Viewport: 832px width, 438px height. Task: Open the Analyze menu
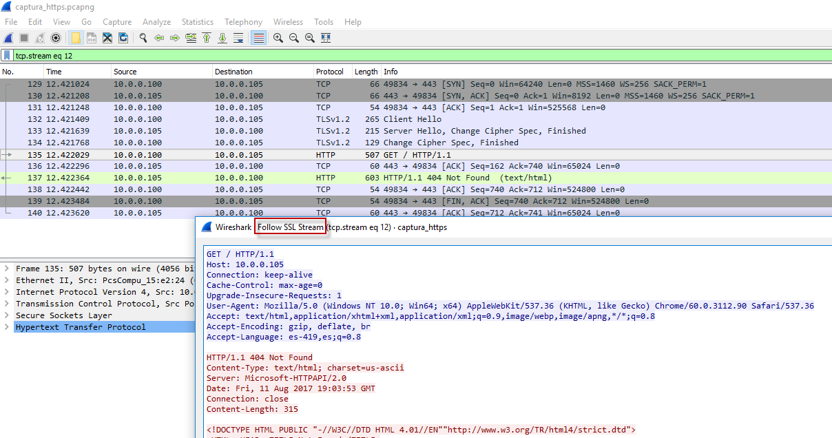tap(158, 22)
